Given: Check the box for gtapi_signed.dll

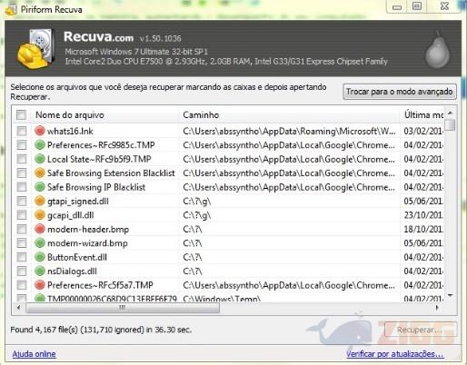Looking at the screenshot, I should tap(22, 201).
